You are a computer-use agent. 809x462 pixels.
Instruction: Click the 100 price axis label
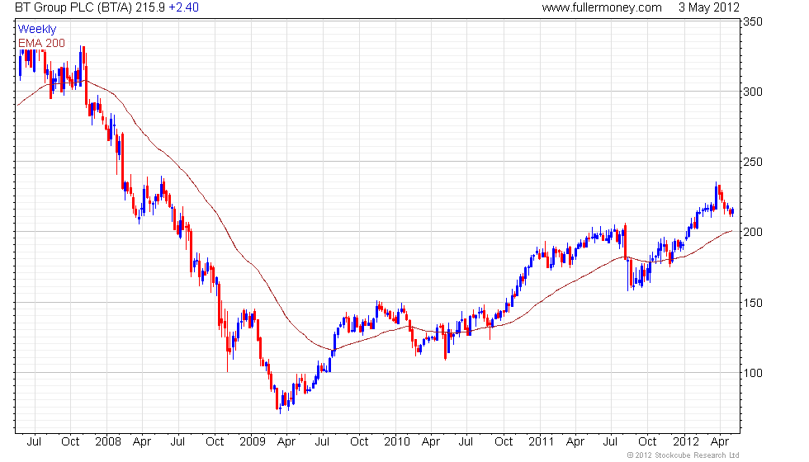(752, 373)
